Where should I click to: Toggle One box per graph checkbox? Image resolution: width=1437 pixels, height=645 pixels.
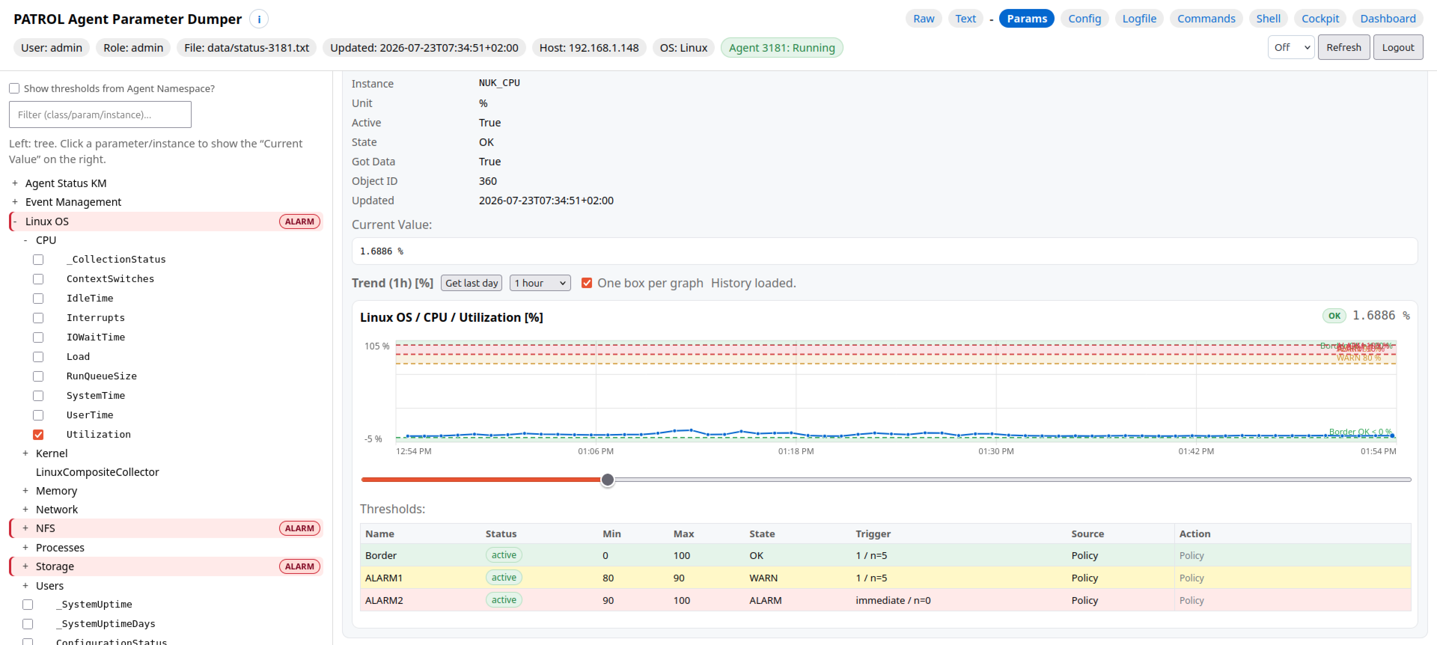click(586, 283)
